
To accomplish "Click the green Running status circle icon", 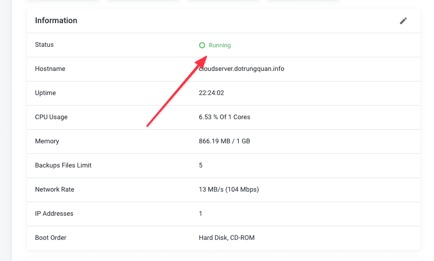I will point(202,45).
